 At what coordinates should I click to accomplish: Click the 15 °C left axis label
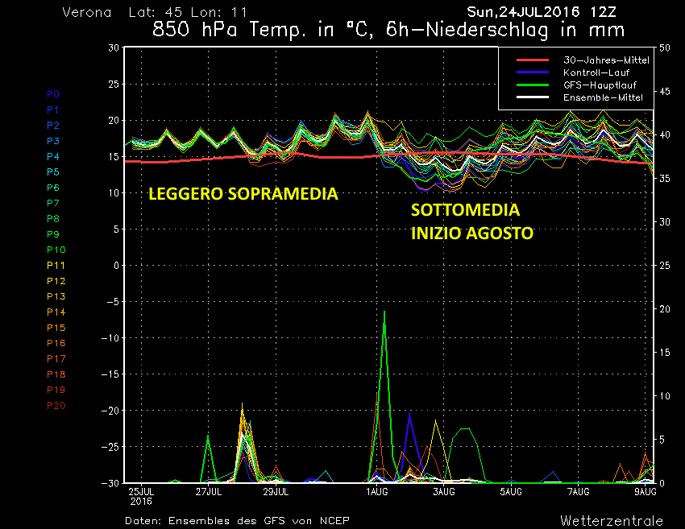pos(114,157)
